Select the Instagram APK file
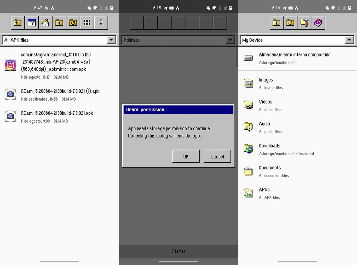Image resolution: width=357 pixels, height=265 pixels. point(56,65)
